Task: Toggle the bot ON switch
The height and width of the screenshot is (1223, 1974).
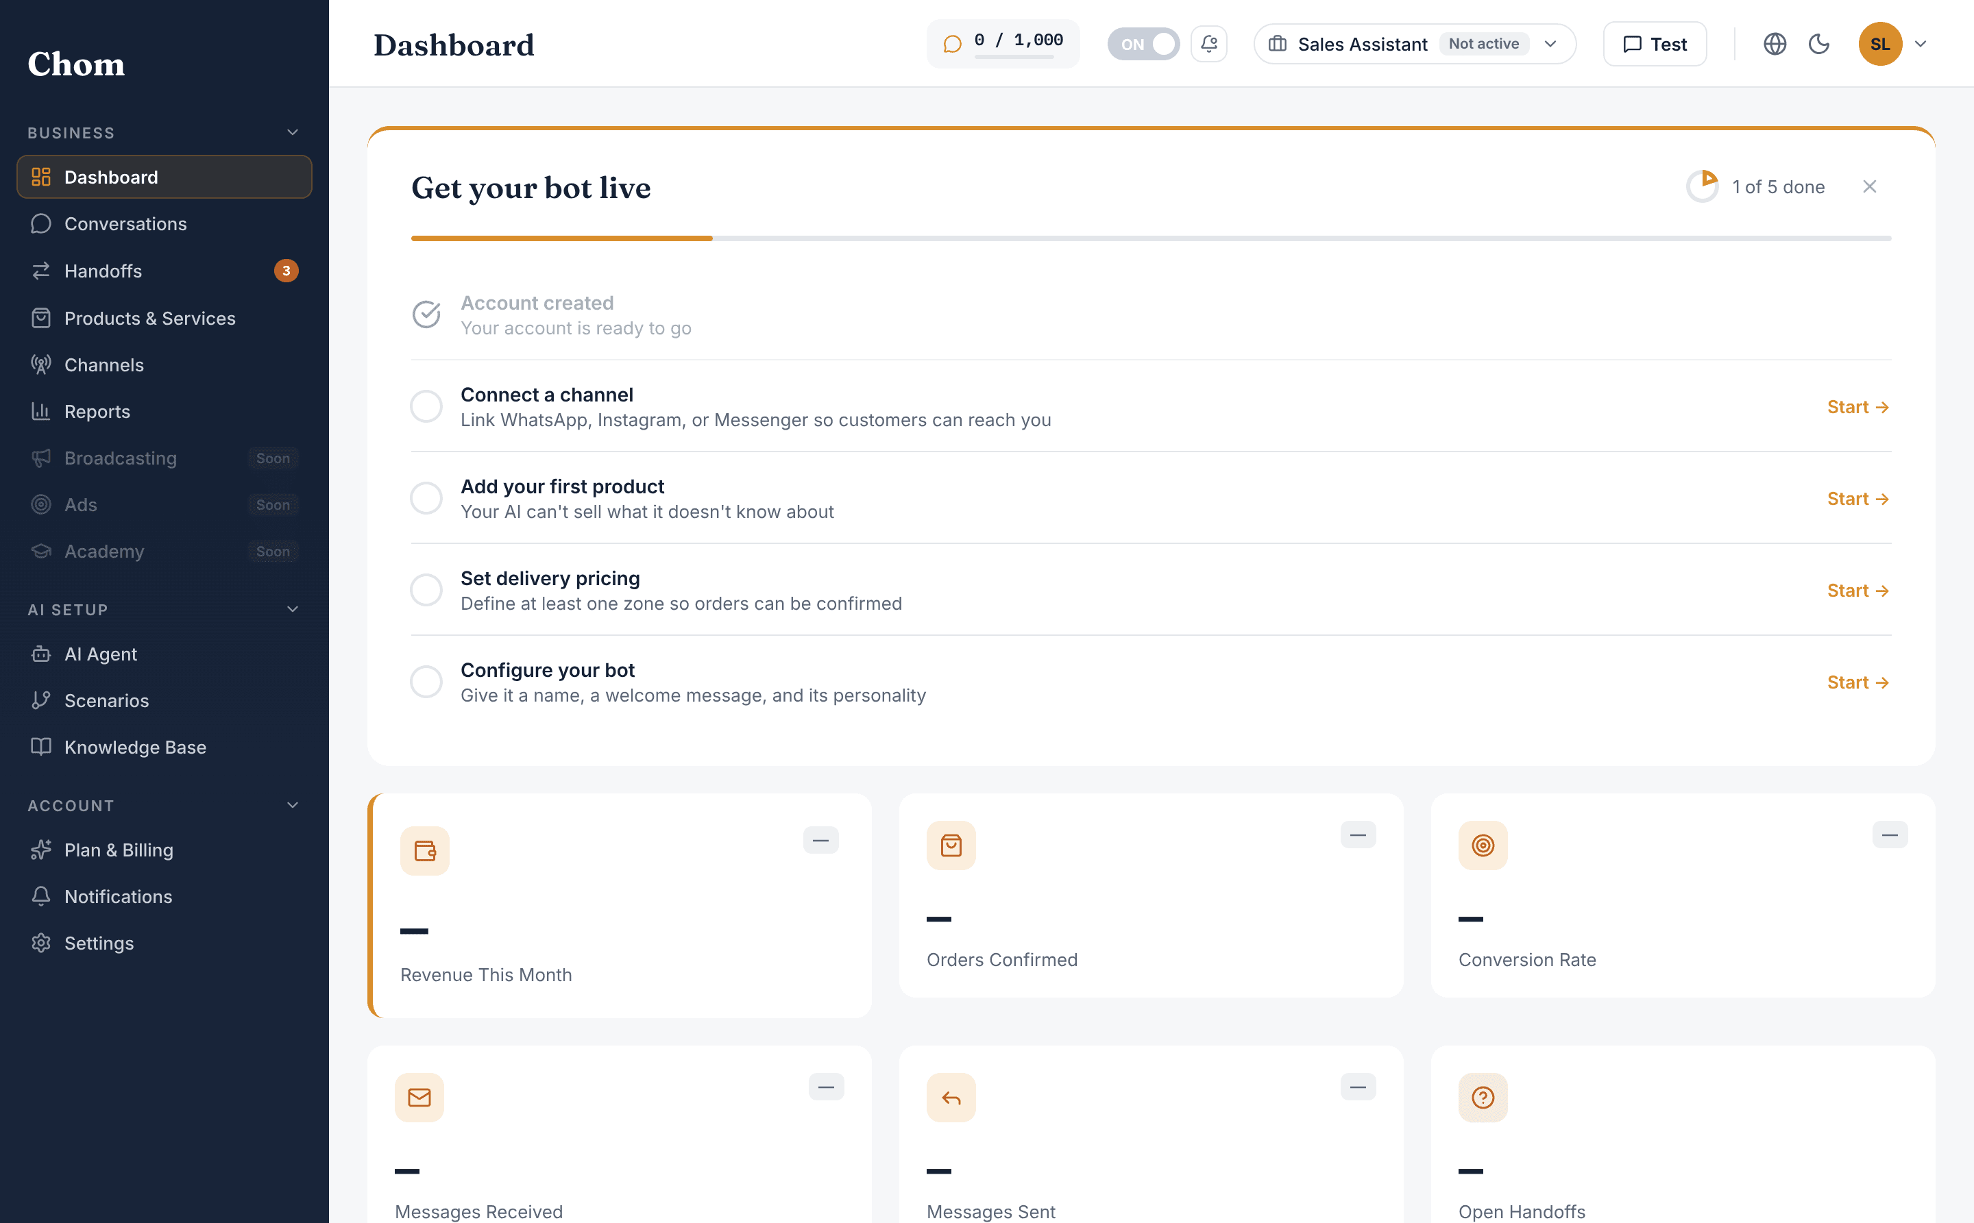Action: click(1143, 44)
